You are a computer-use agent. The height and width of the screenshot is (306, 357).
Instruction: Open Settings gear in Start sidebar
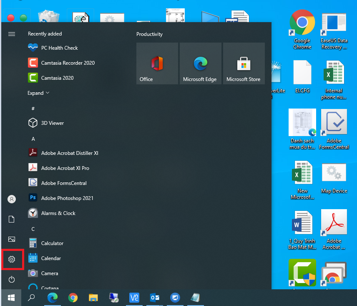click(12, 259)
